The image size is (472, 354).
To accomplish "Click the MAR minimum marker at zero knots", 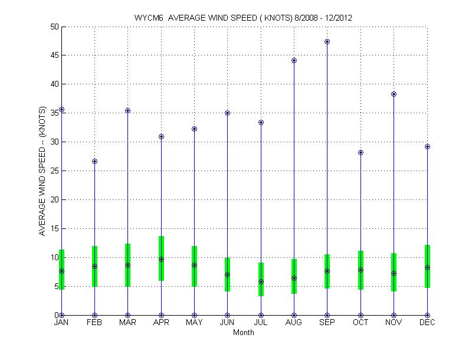I will (x=127, y=315).
